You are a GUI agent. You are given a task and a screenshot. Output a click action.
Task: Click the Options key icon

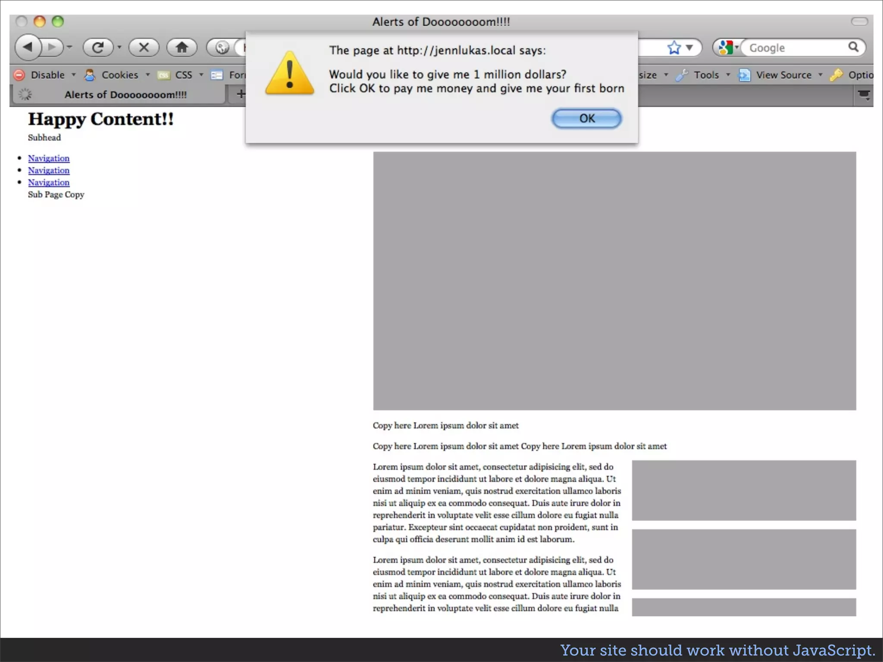[836, 75]
